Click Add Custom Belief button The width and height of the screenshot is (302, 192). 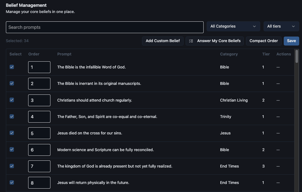tap(162, 41)
